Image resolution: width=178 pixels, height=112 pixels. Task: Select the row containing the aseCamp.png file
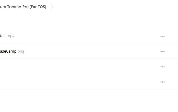click(89, 51)
